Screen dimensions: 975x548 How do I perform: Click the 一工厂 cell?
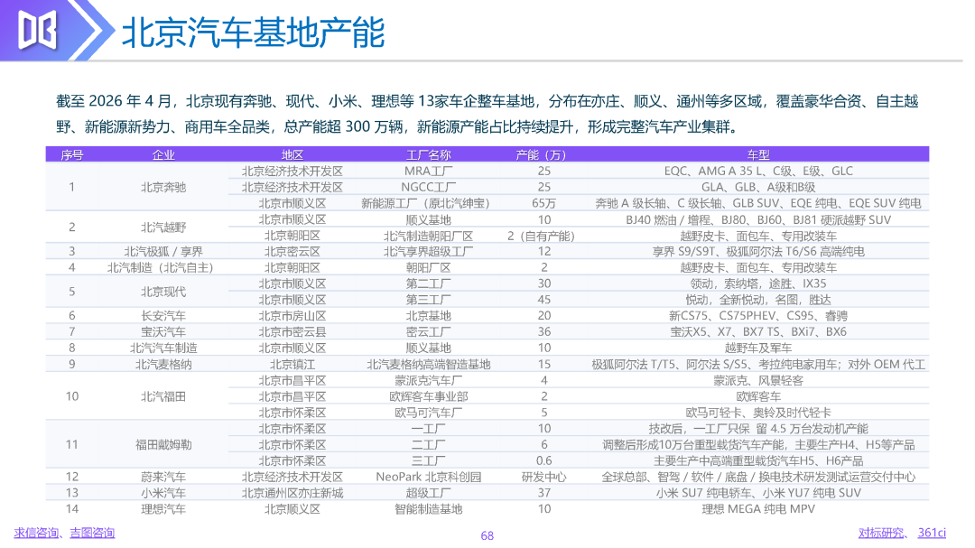point(429,429)
